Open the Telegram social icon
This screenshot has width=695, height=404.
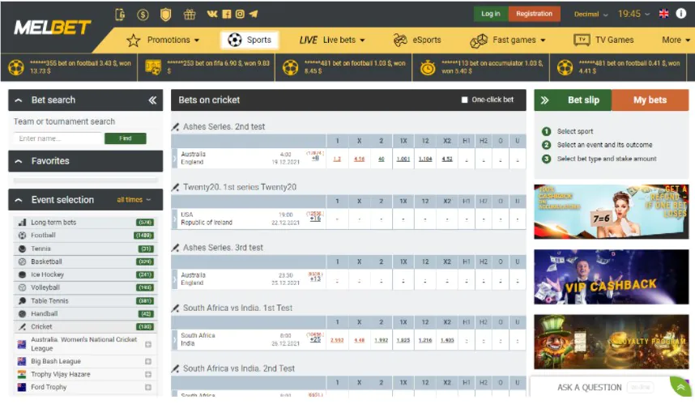254,14
